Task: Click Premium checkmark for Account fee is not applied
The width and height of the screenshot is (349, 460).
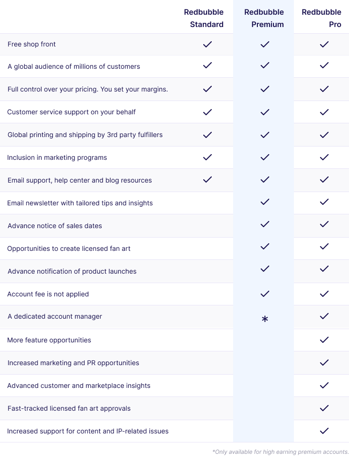Action: 264,294
